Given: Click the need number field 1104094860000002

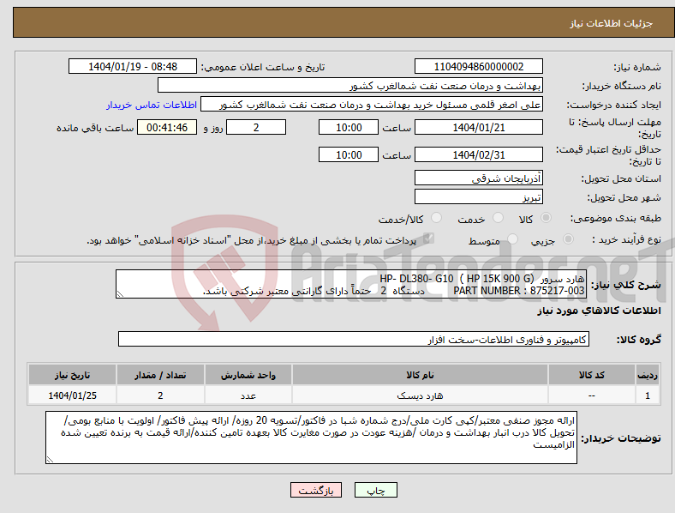Looking at the screenshot, I should click(x=478, y=66).
